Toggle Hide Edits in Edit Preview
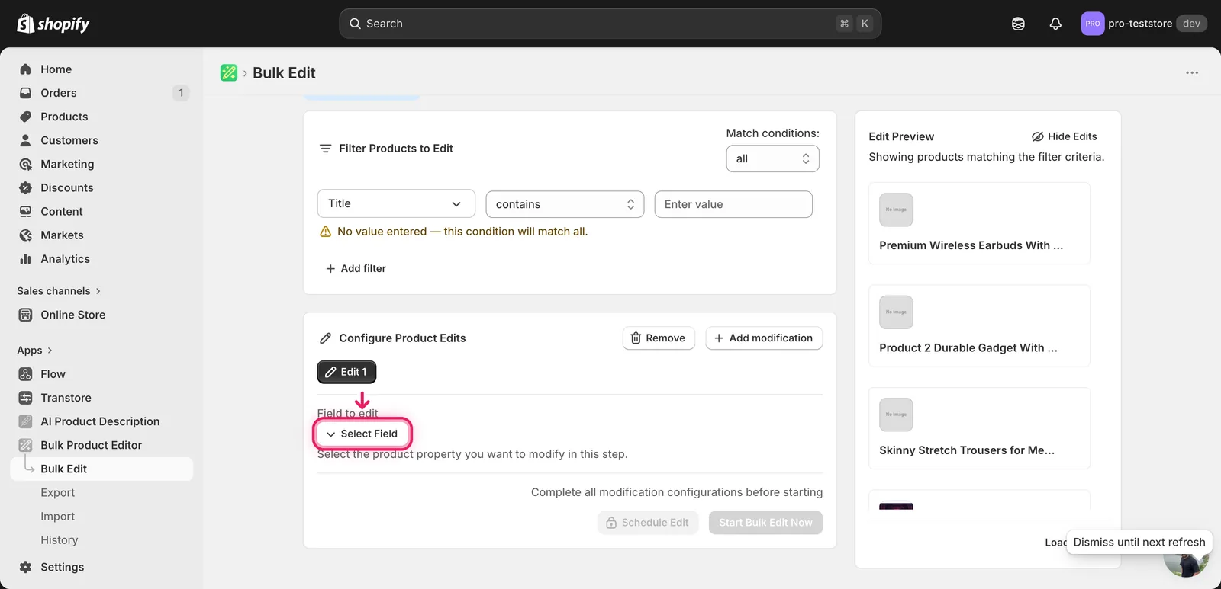Screen dimensions: 1221x589 (x=1064, y=136)
